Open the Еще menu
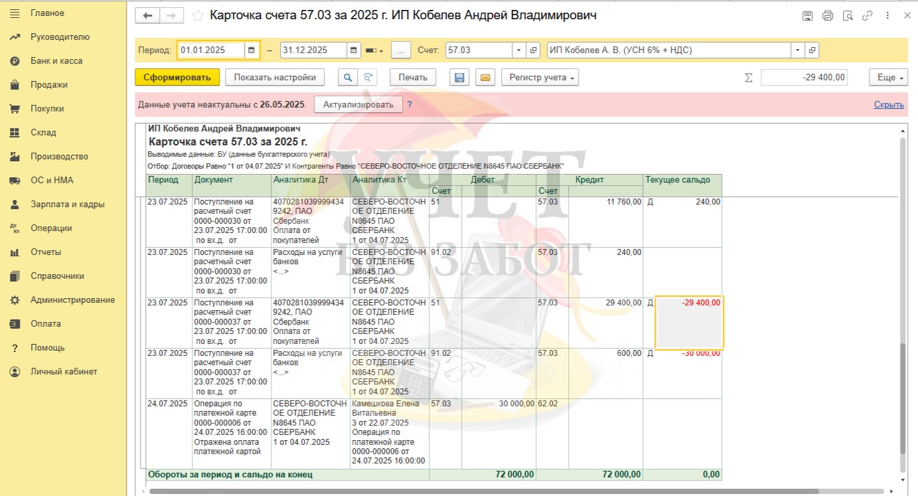The image size is (918, 496). tap(888, 77)
